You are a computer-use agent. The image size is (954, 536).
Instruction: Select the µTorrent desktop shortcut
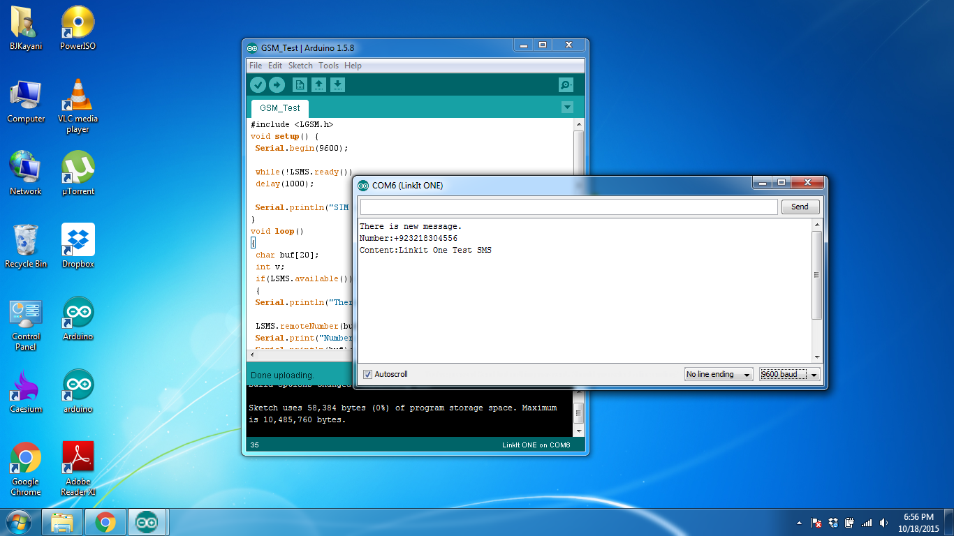[x=78, y=174]
